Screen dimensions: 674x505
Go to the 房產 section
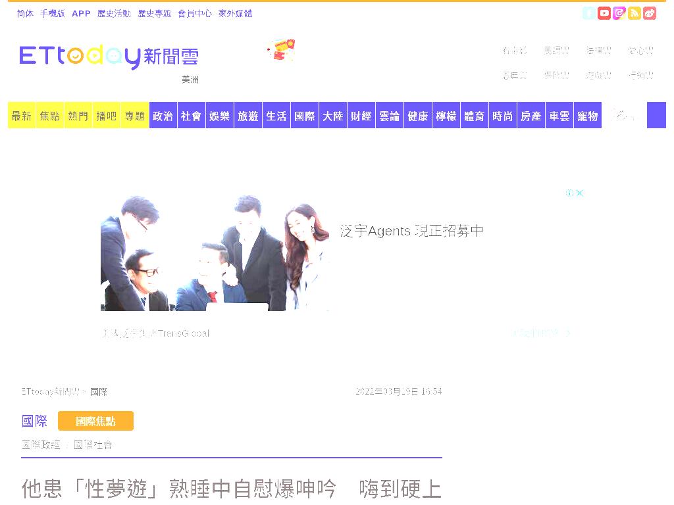[531, 116]
